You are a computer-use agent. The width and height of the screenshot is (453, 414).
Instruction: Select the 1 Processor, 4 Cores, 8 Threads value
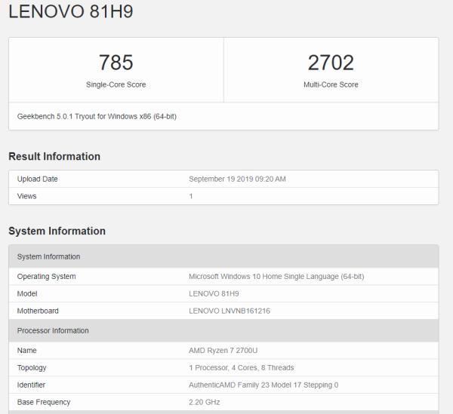click(242, 367)
